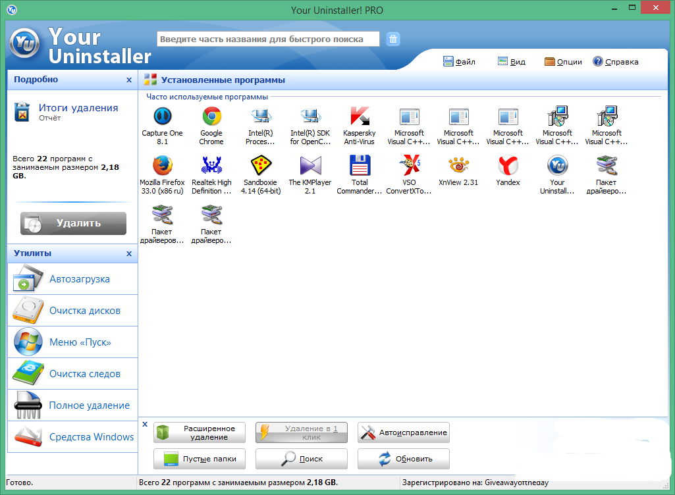Select the Kaspersky Anti-Virus icon
This screenshot has width=675, height=495.
pos(360,117)
